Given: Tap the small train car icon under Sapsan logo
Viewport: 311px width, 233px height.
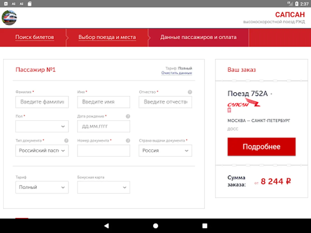Looking at the screenshot, I should pos(229,110).
